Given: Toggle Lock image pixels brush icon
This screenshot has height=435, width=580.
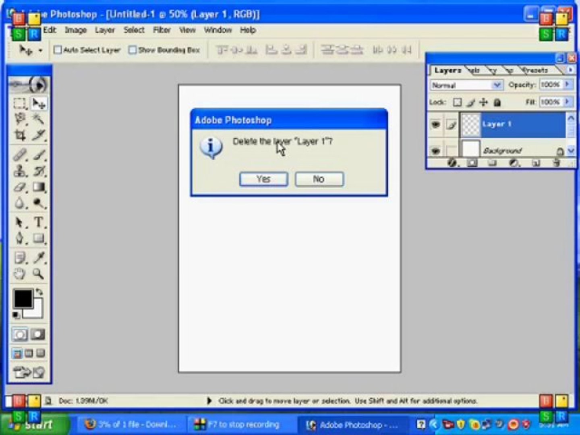Looking at the screenshot, I should 470,102.
